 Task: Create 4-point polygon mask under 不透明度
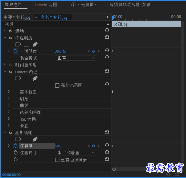[x=26, y=44]
